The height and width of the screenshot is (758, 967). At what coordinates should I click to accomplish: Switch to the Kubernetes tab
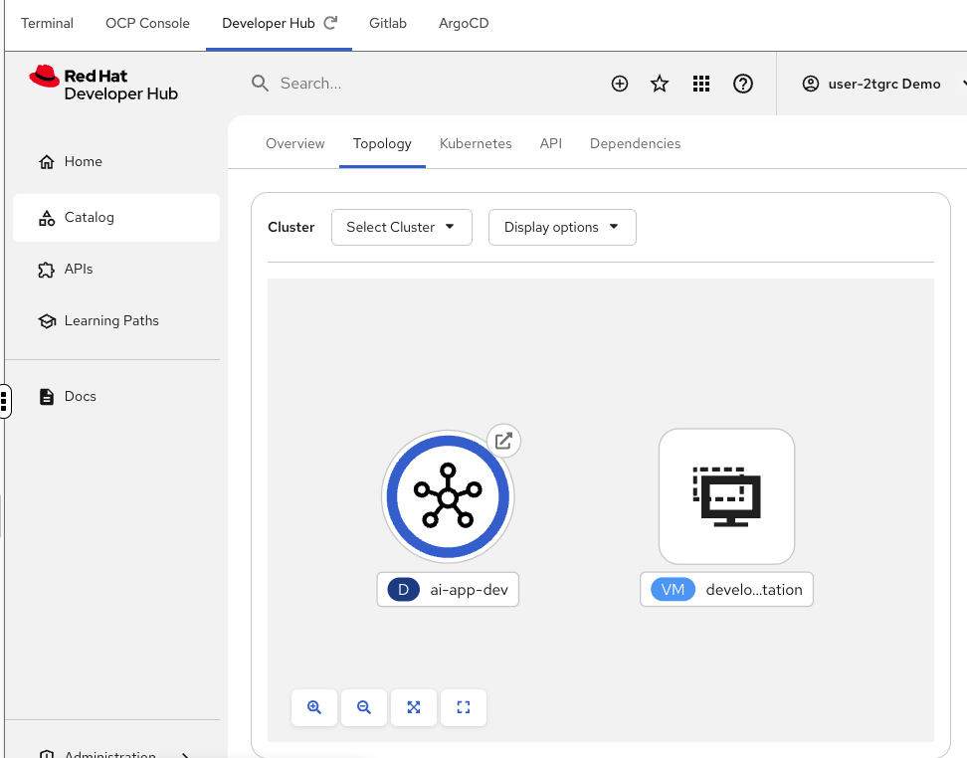click(x=476, y=143)
